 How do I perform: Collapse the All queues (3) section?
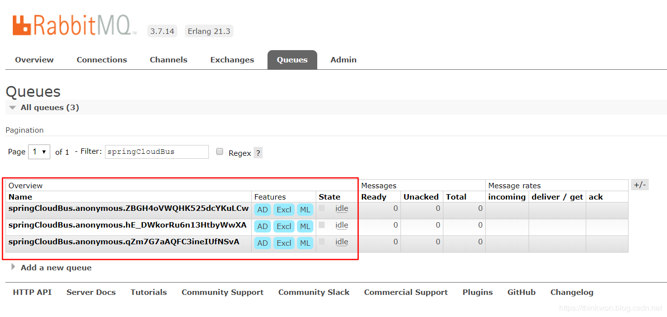44,108
